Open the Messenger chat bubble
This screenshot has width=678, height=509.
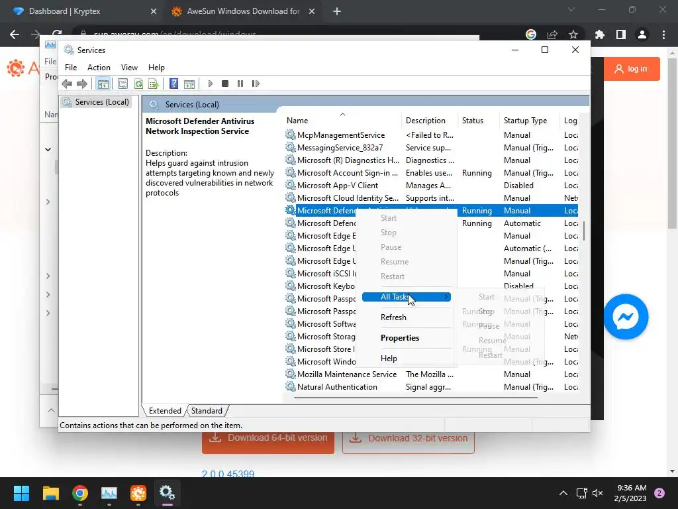626,317
